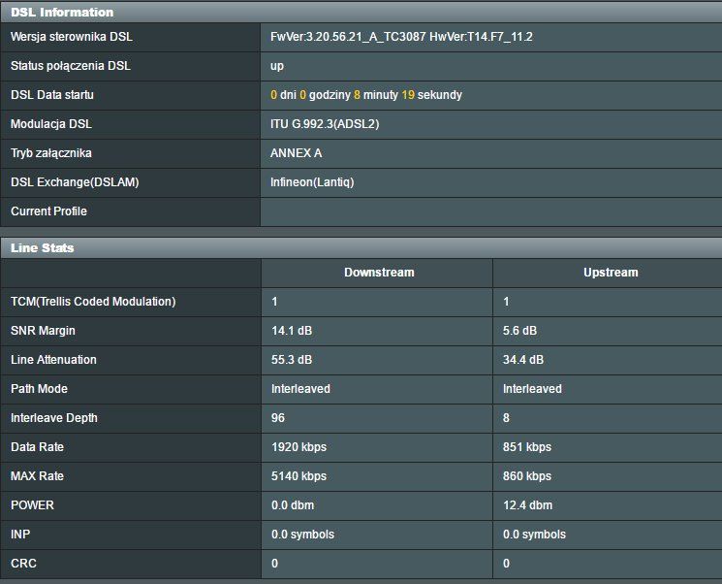Click the Downstream column header

pyautogui.click(x=379, y=273)
